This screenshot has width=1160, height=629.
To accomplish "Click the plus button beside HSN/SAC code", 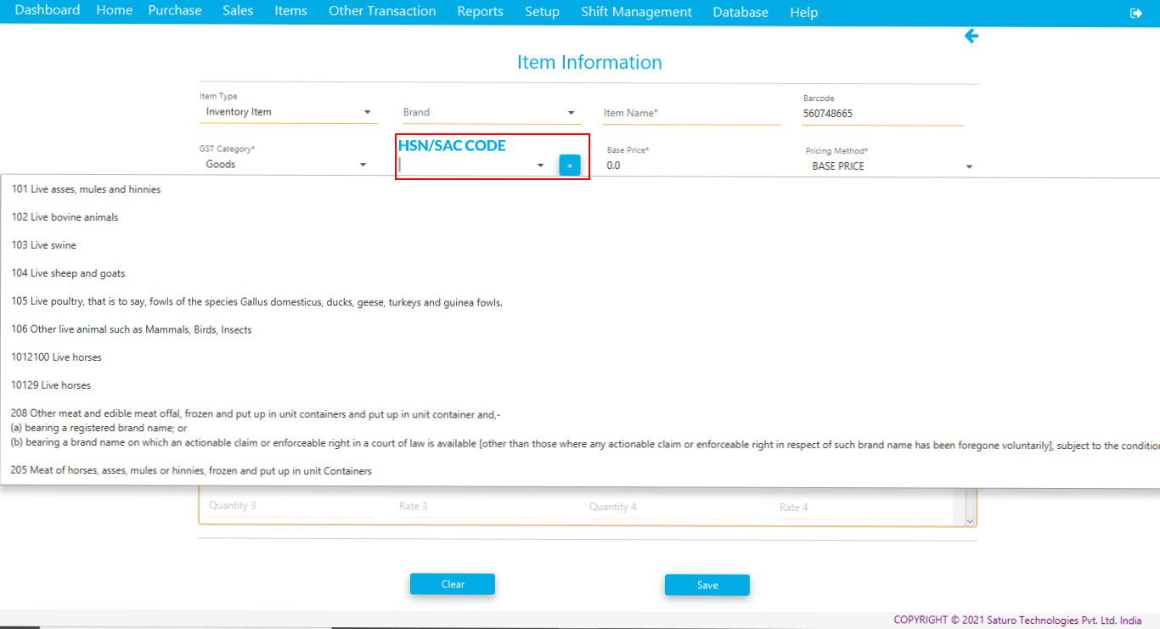I will click(x=569, y=166).
